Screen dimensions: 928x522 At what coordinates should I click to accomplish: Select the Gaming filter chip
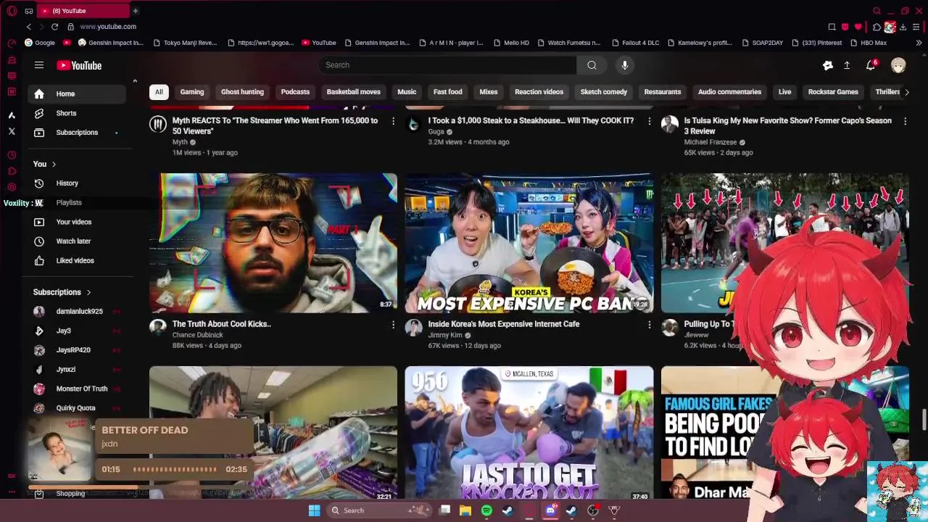[x=192, y=92]
